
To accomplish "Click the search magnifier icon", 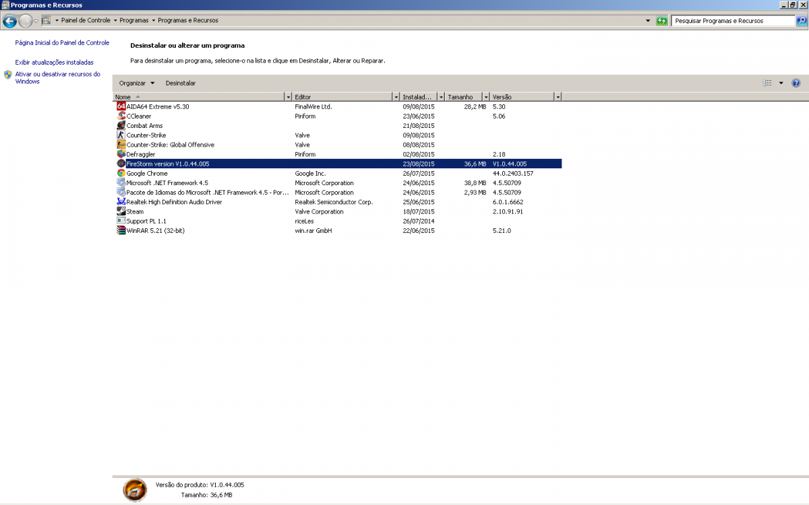I will click(x=801, y=21).
